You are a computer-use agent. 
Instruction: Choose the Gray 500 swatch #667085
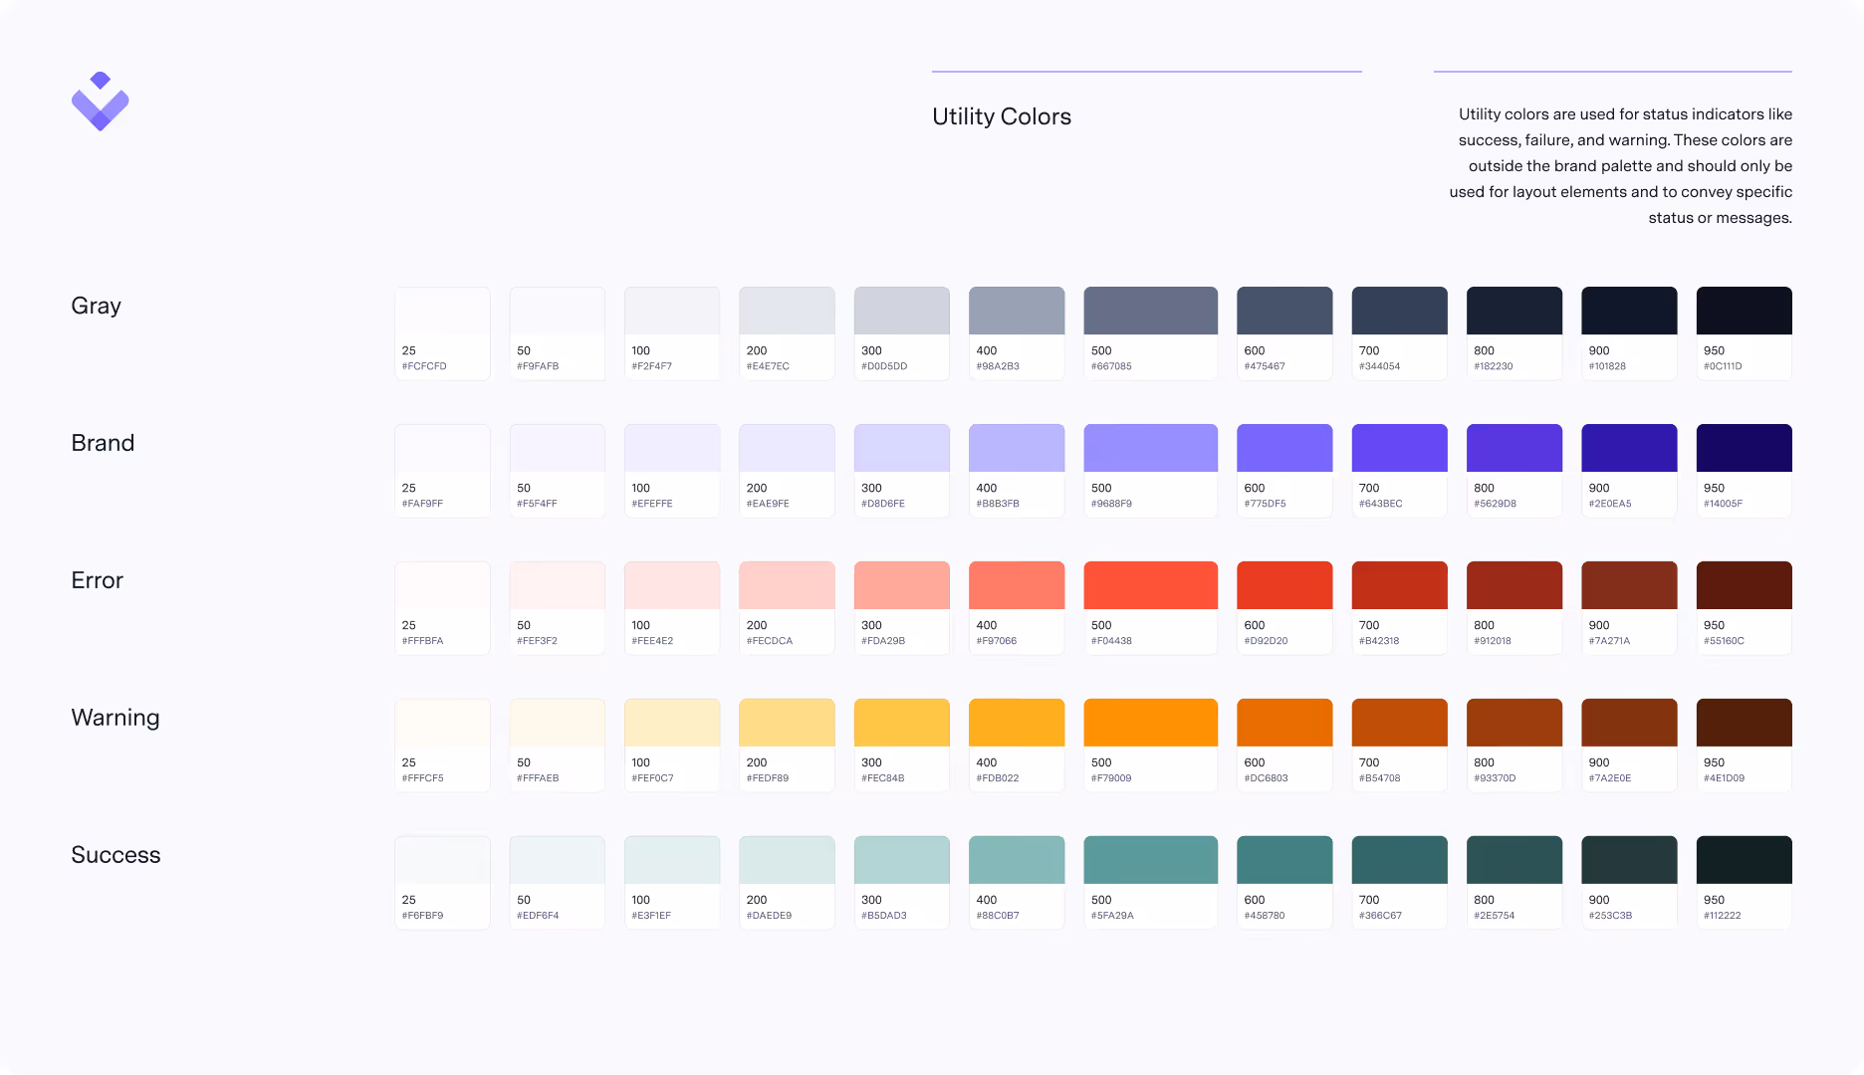(x=1151, y=333)
